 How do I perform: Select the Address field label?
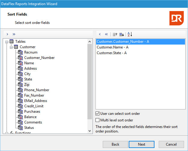coord(31,68)
